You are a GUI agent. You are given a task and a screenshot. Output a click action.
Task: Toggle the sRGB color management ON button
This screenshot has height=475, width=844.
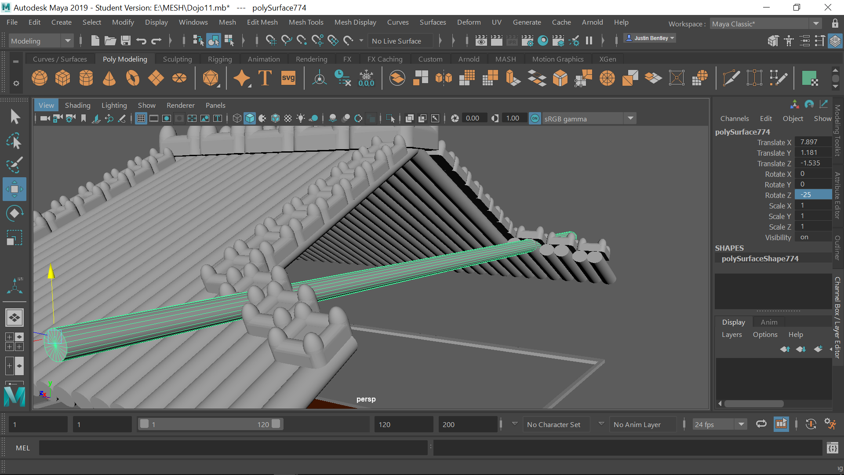(x=535, y=118)
